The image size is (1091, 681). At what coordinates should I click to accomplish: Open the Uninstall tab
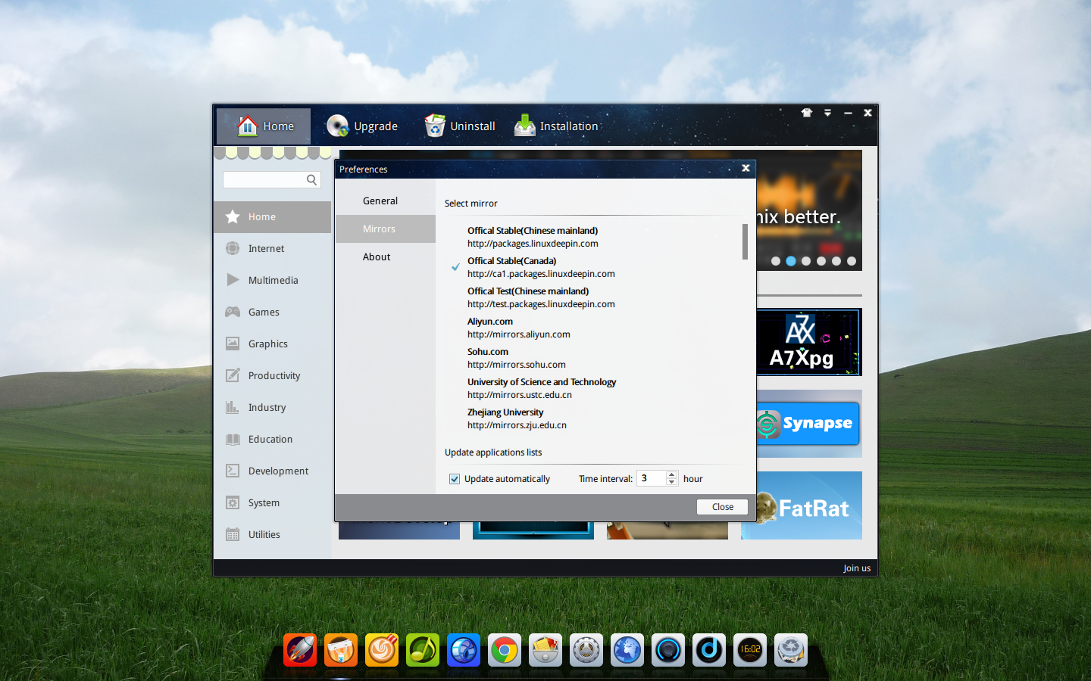460,126
